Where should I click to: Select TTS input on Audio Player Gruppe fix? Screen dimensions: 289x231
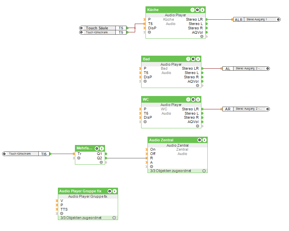point(64,209)
